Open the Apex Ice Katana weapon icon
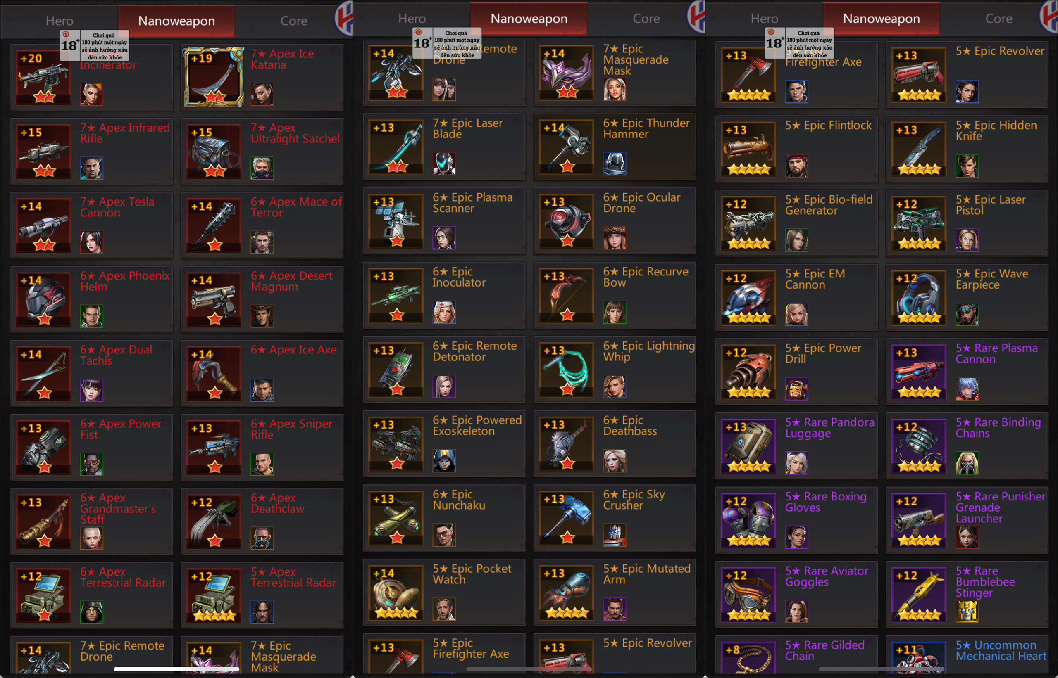This screenshot has height=678, width=1058. point(214,77)
